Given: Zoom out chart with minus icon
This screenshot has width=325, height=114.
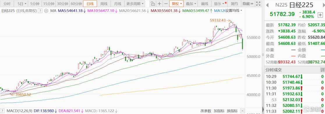Looking at the screenshot, I should pyautogui.click(x=166, y=4).
